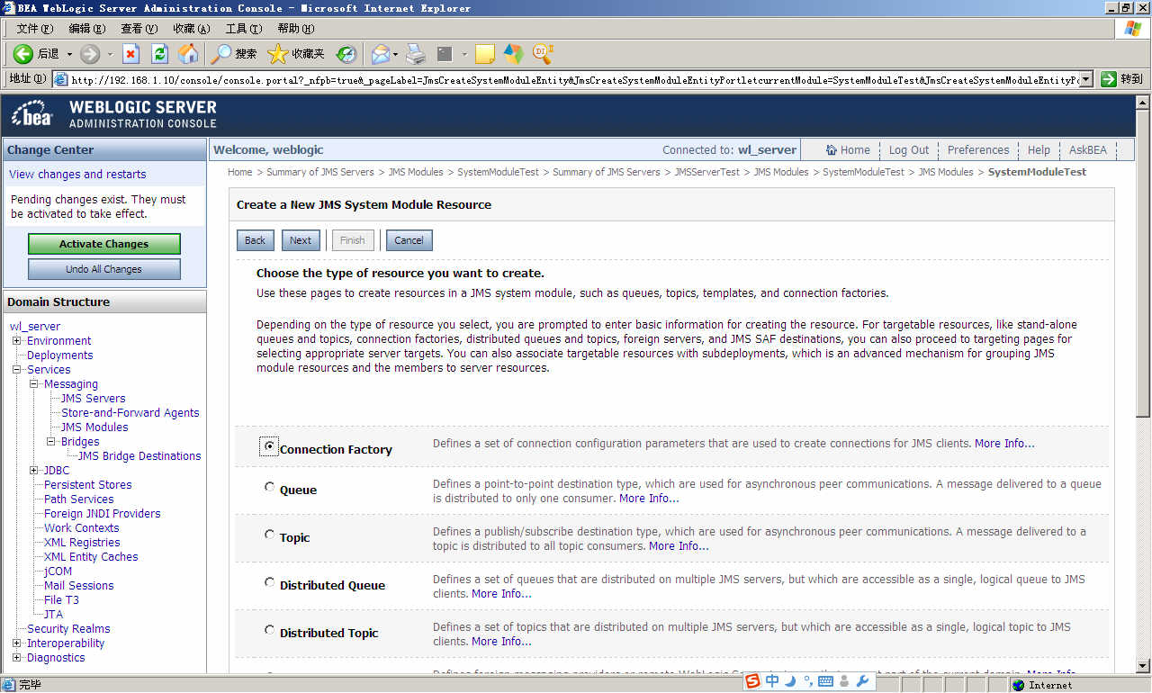Open Security Realms in Domain Structure tree

click(x=68, y=629)
